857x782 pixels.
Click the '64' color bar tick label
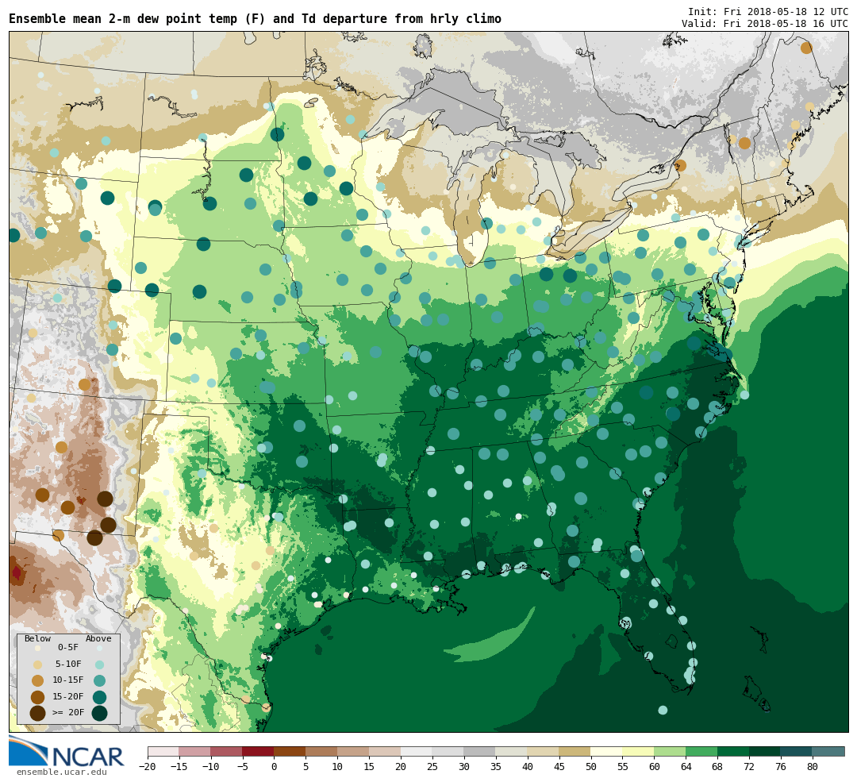tap(686, 767)
